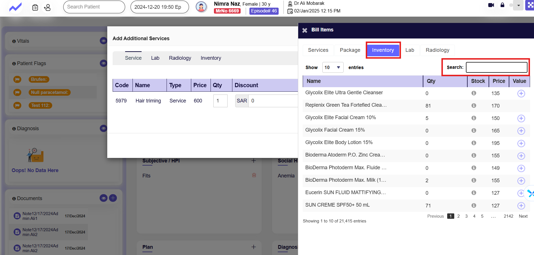Open the Show entries dropdown
534x255 pixels.
333,67
